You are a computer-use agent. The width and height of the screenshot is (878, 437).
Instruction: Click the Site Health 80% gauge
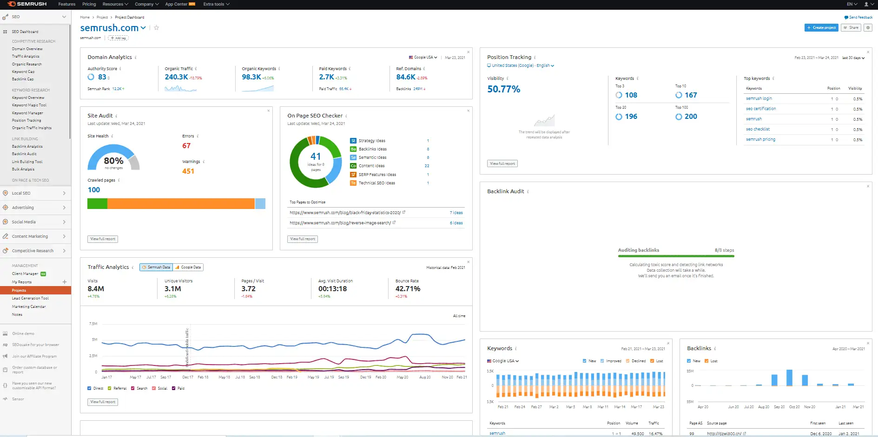pyautogui.click(x=113, y=157)
